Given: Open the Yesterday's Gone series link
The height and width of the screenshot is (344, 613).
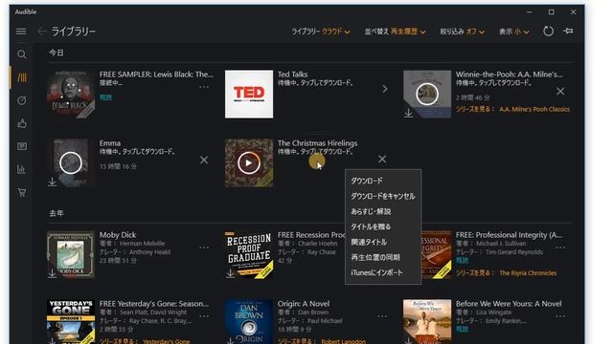Looking at the screenshot, I should (x=166, y=341).
